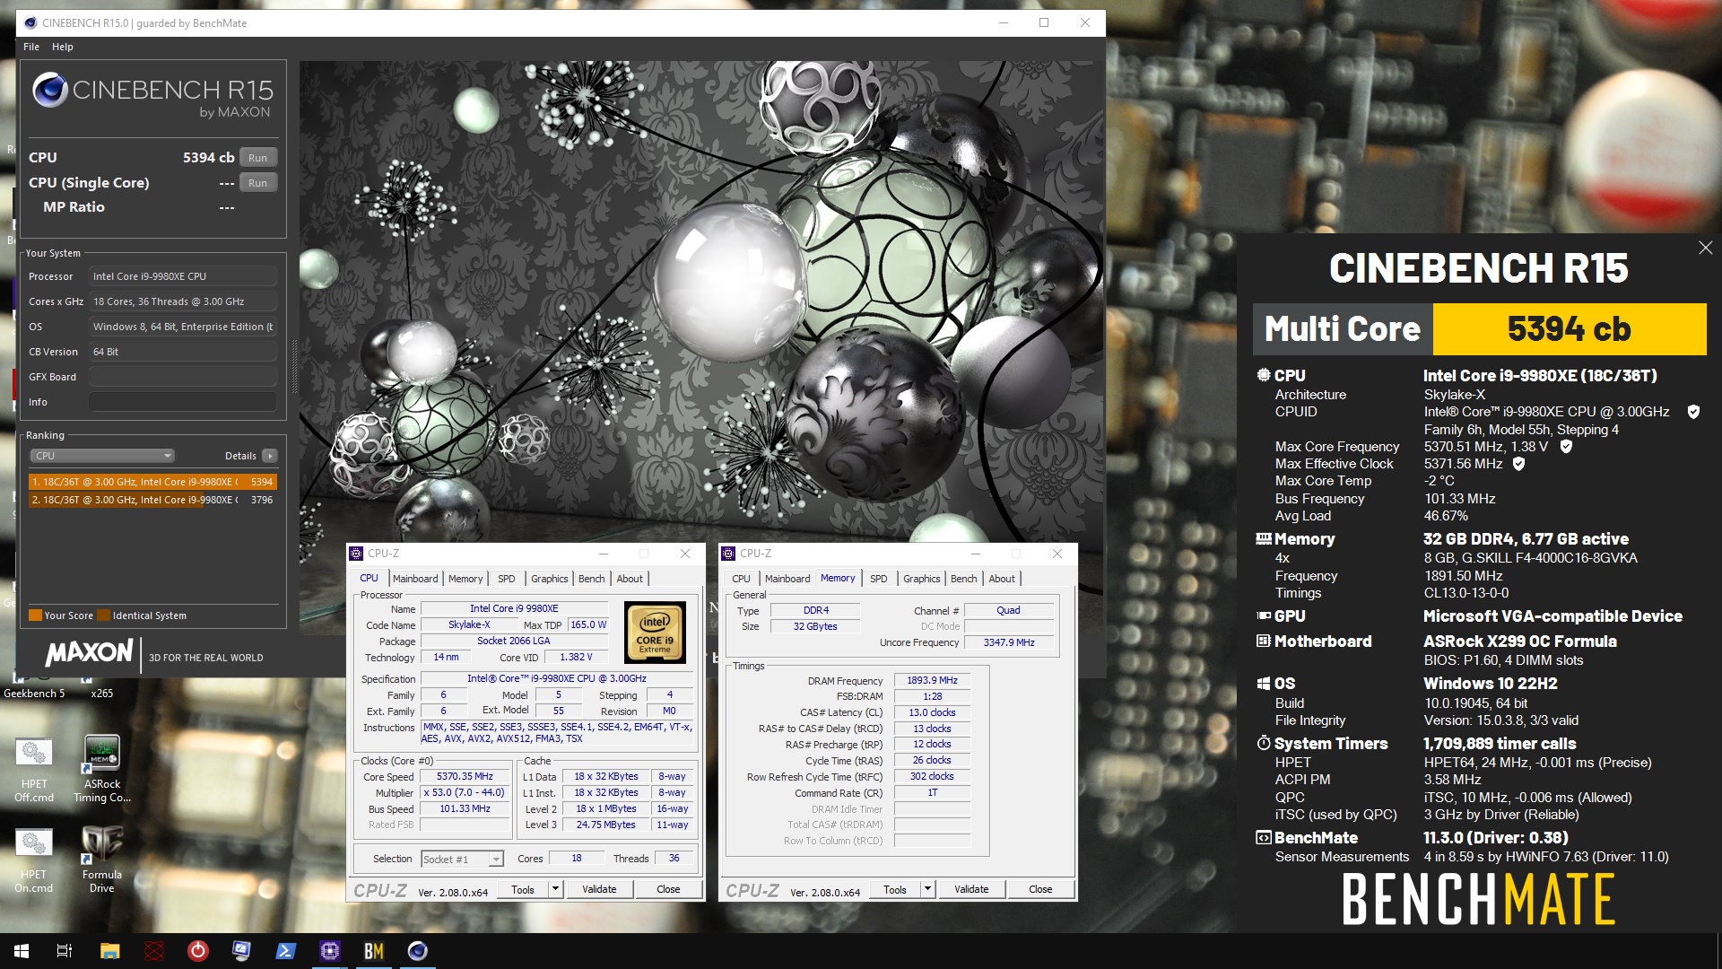Expand ranking Details arrow
Viewport: 1722px width, 969px height.
[x=270, y=456]
